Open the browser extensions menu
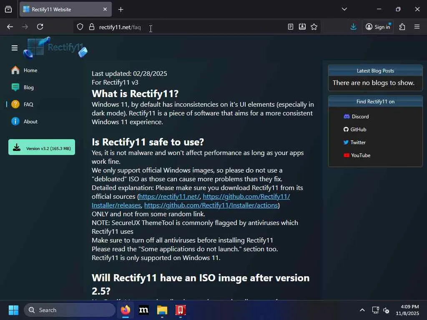The image size is (427, 320). coord(402,27)
